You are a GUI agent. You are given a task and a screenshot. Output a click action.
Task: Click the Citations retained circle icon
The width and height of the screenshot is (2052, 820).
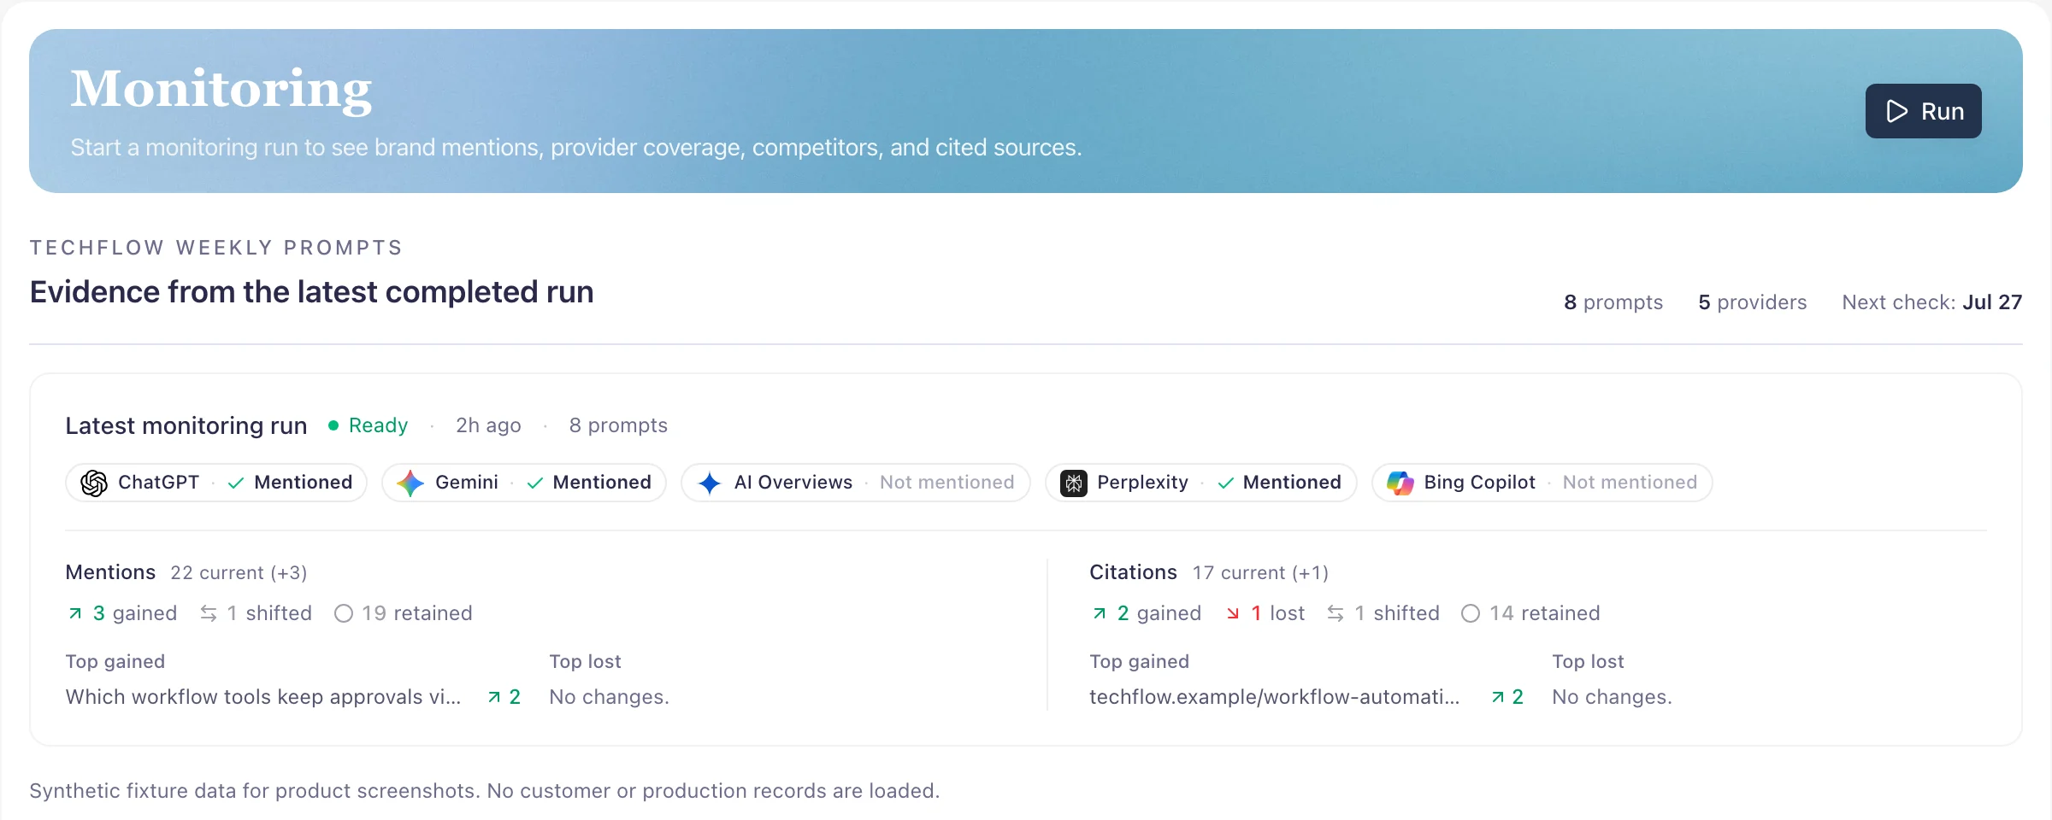[x=1471, y=613]
